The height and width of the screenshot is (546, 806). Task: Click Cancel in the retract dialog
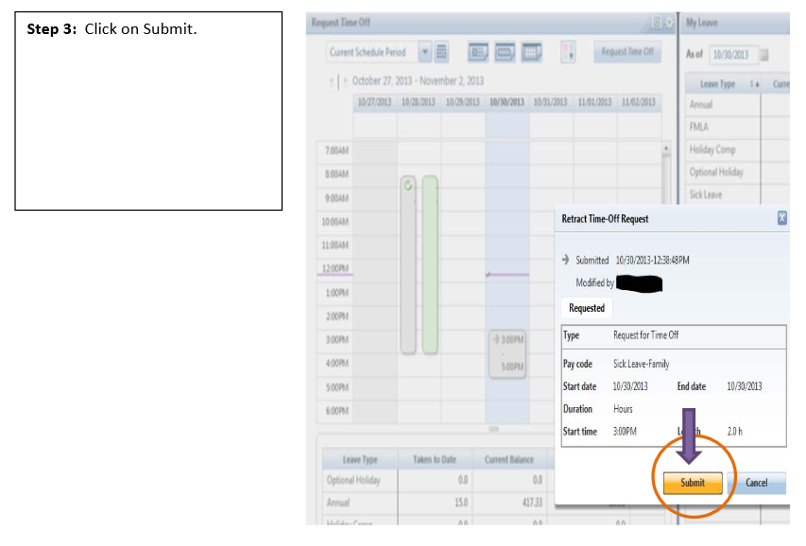pos(757,483)
